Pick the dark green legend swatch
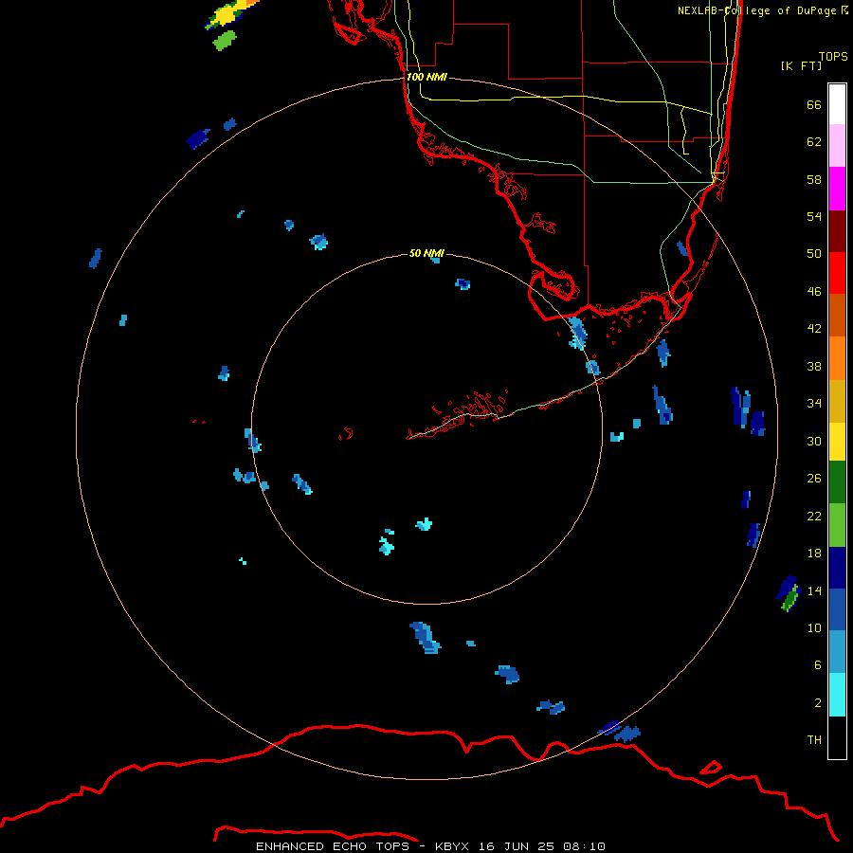The height and width of the screenshot is (853, 853). pyautogui.click(x=837, y=482)
